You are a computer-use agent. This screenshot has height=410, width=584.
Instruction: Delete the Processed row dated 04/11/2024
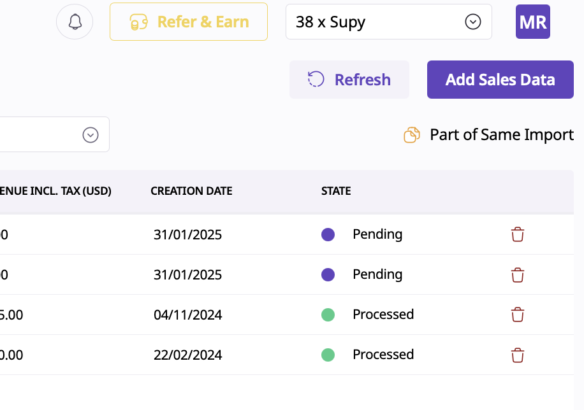518,315
